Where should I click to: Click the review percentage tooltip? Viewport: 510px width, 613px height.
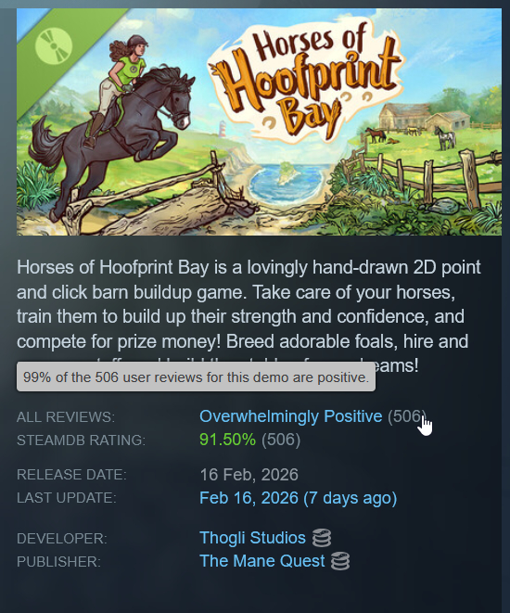pos(196,377)
